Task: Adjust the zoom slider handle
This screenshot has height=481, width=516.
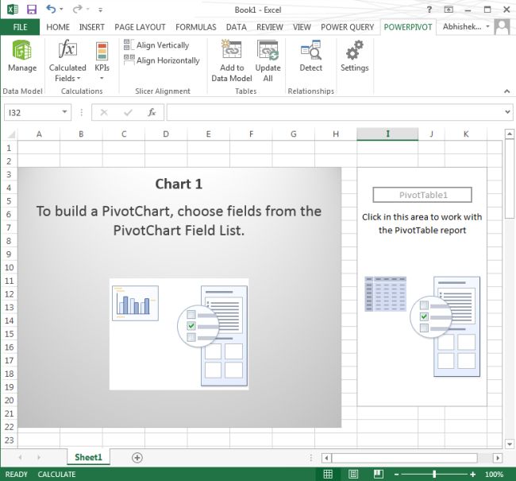Action: [434, 474]
